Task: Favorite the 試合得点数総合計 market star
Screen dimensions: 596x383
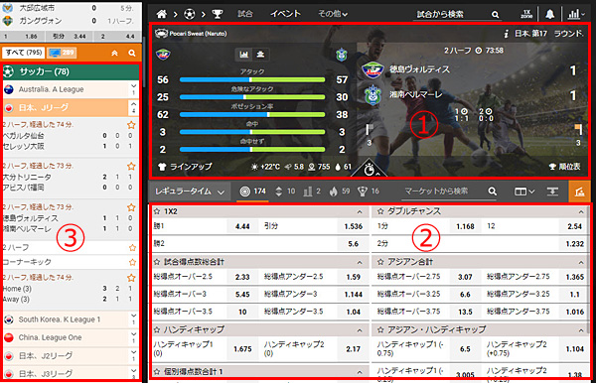Action: pyautogui.click(x=157, y=262)
